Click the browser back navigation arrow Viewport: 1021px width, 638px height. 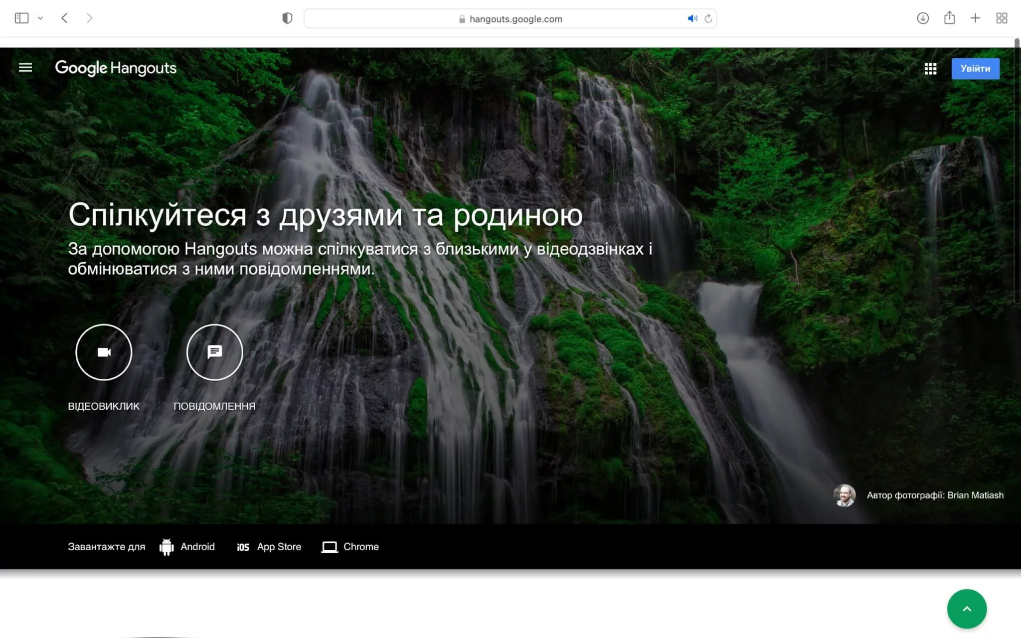tap(64, 18)
